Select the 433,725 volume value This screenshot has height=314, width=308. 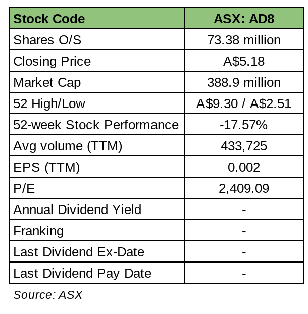pos(244,146)
